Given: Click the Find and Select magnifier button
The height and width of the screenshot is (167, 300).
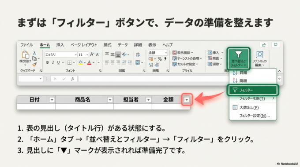Looking at the screenshot, I should click(259, 59).
